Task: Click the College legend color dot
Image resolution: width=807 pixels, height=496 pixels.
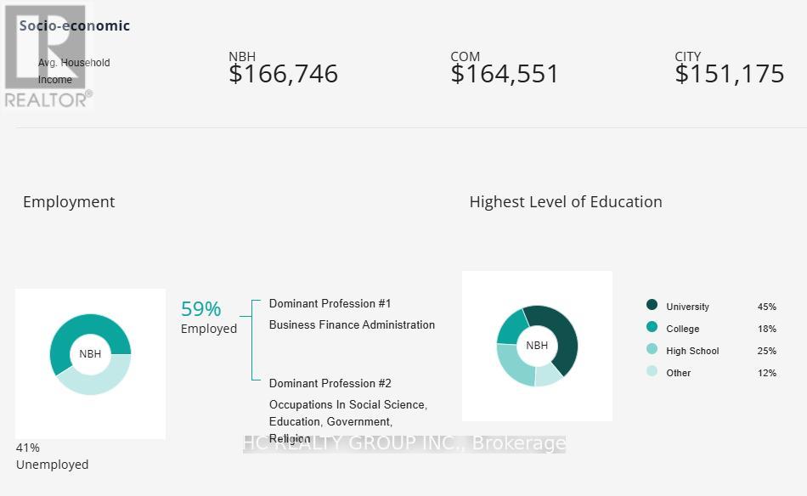Action: (x=652, y=327)
